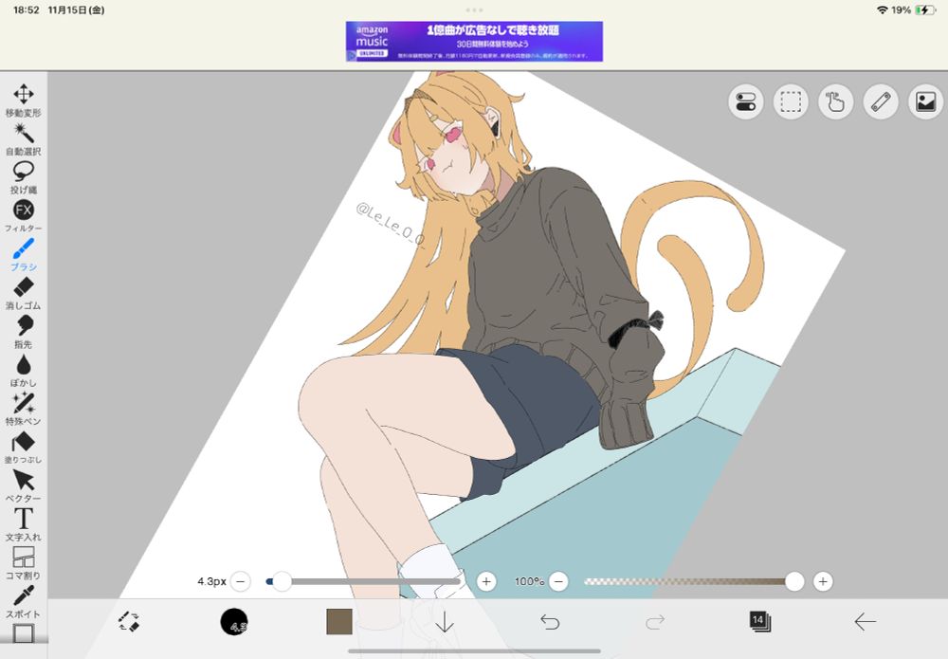948x659 pixels.
Task: Select the Lasso (投げ縄) tool
Action: [x=24, y=177]
